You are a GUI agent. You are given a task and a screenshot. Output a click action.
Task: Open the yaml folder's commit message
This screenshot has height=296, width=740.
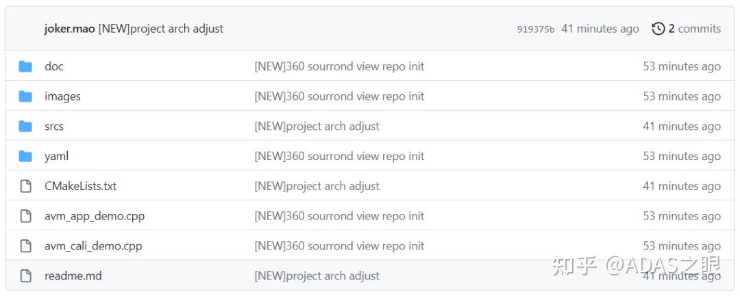tap(339, 156)
